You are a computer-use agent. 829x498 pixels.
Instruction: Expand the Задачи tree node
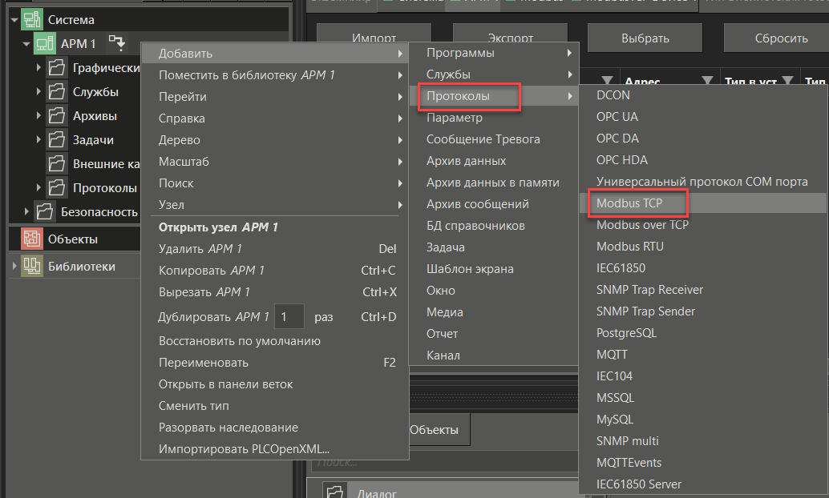click(38, 140)
